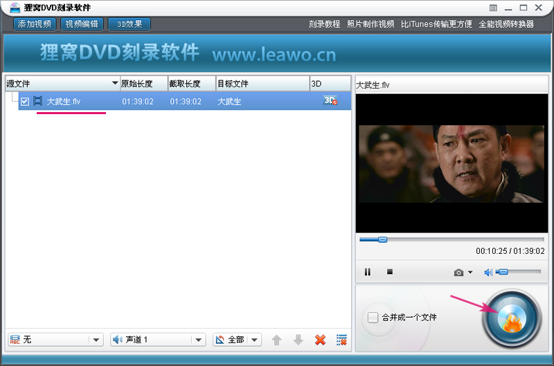Mute the preview with the speaker icon
554x366 pixels.
488,272
